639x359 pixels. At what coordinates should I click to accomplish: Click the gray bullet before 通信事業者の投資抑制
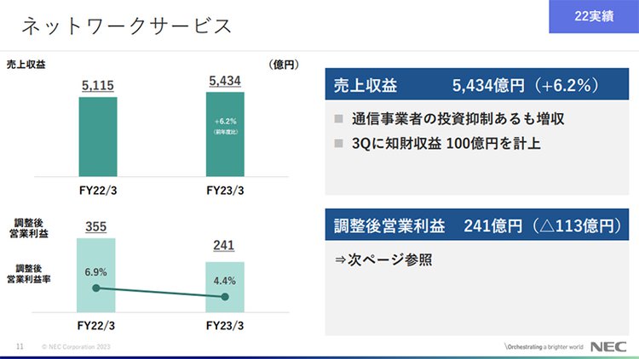(x=338, y=118)
